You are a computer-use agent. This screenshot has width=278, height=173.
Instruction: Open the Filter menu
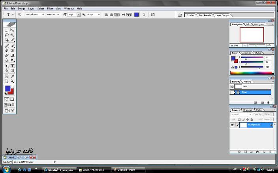click(50, 8)
